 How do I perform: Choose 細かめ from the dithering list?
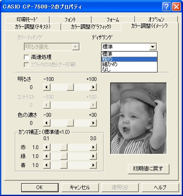click(x=129, y=64)
